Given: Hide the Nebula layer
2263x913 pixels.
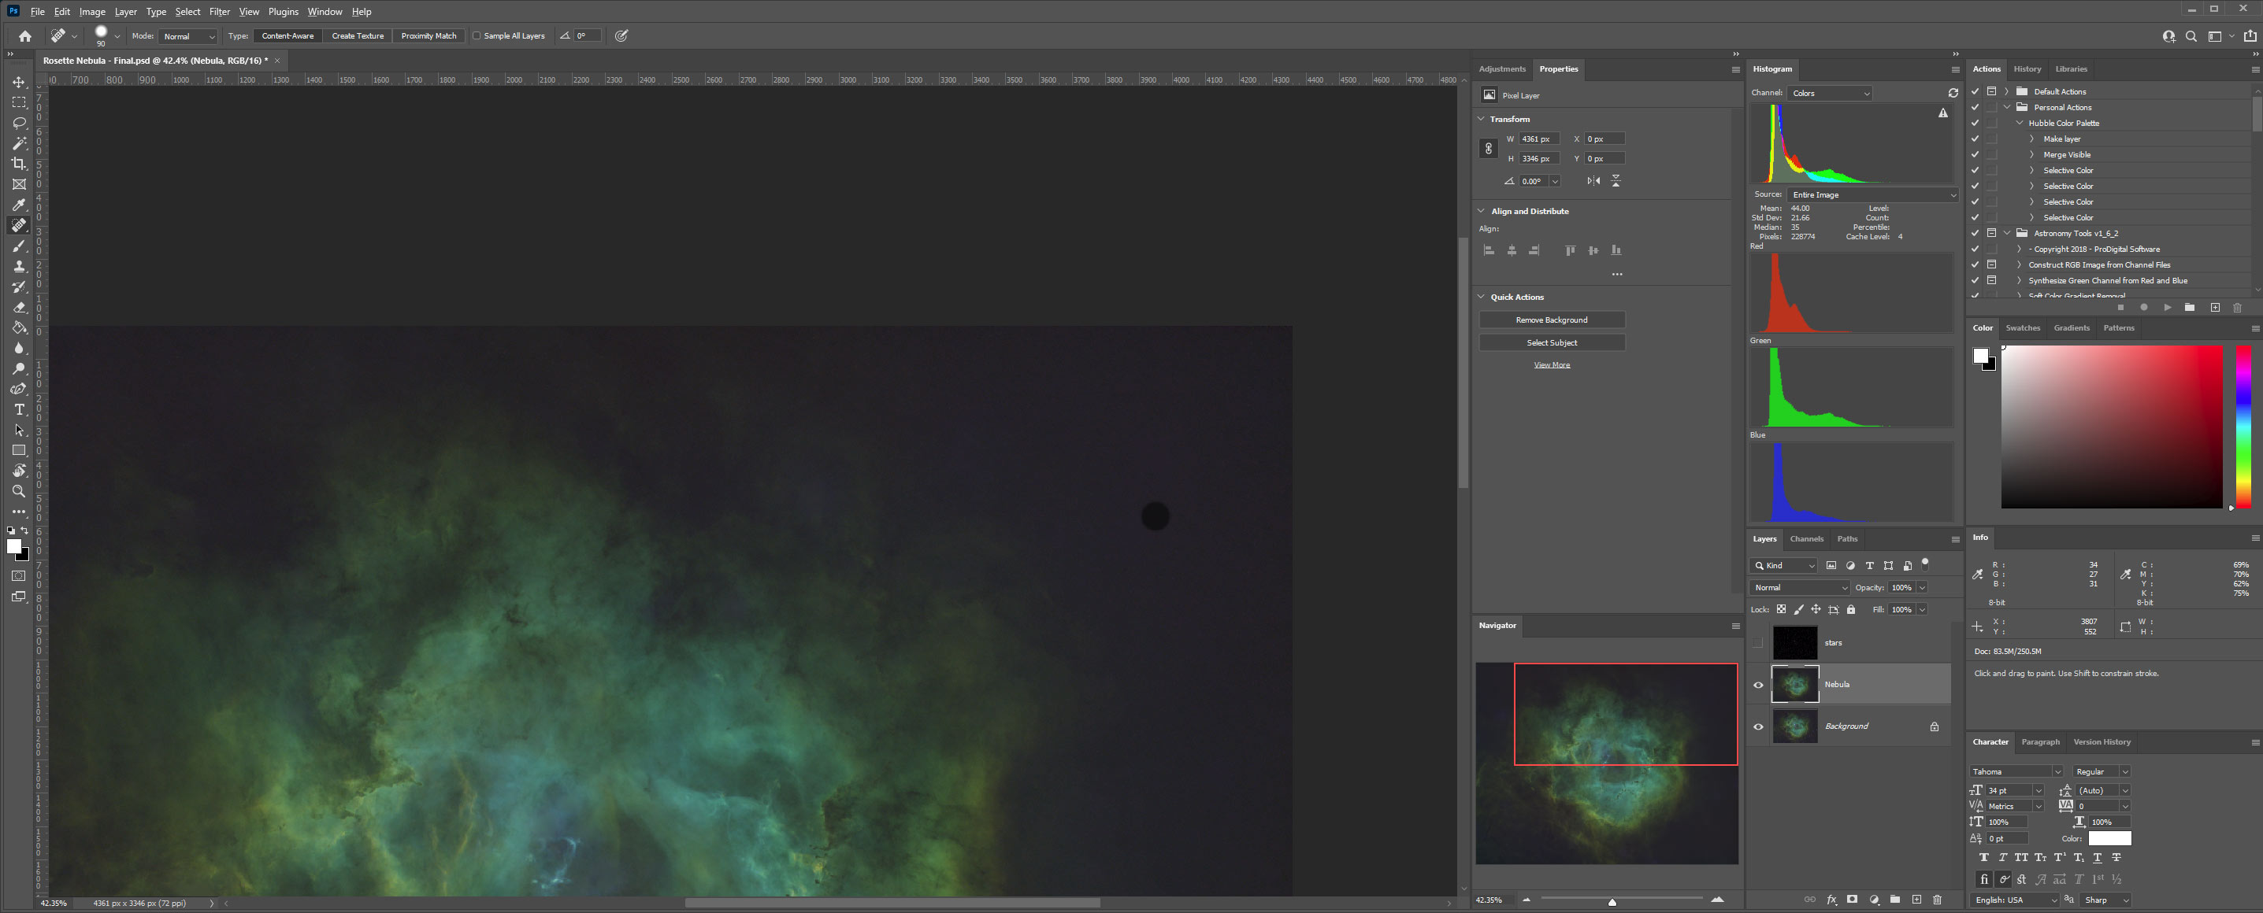Looking at the screenshot, I should [1760, 685].
